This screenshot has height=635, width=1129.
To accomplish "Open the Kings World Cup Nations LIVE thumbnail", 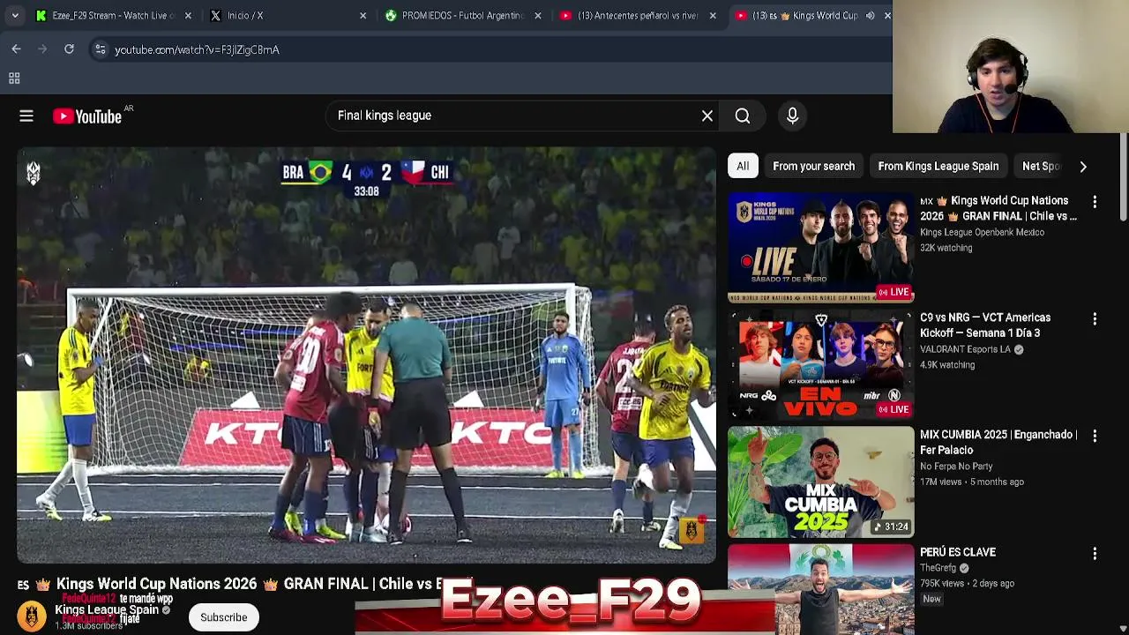I will pos(820,247).
